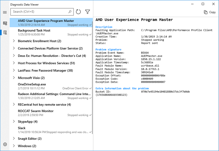219x151 pixels.
Task: Click the refresh icon next to search
Action: 78,12
